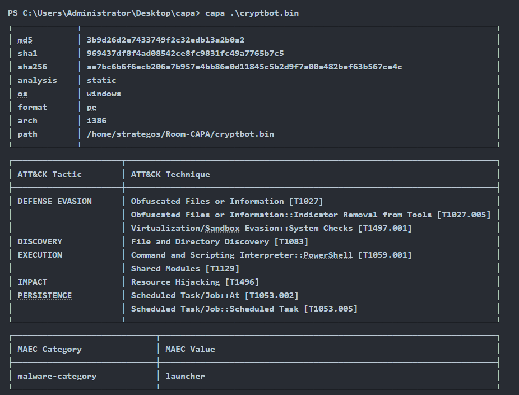Click the ATT&CK Tactic column header
This screenshot has height=395, width=519.
[x=49, y=174]
